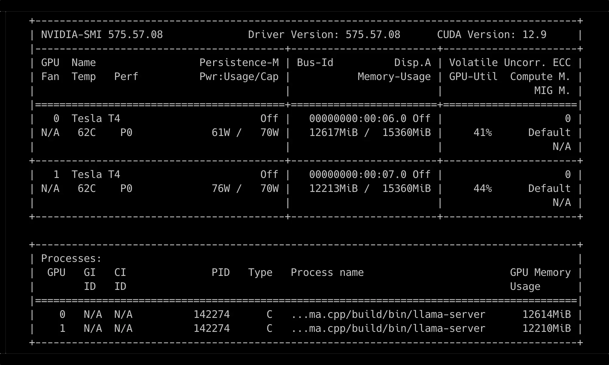
Task: Select the Driver Version: 575.57.08 text
Action: tap(324, 35)
